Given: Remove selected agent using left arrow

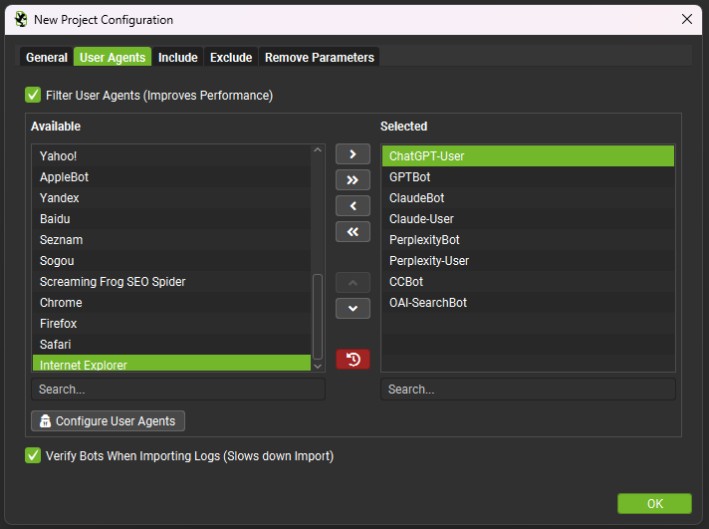Looking at the screenshot, I should coord(353,206).
